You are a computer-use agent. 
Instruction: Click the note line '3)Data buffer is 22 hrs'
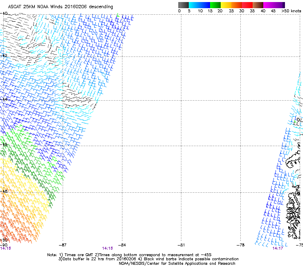tap(148, 259)
